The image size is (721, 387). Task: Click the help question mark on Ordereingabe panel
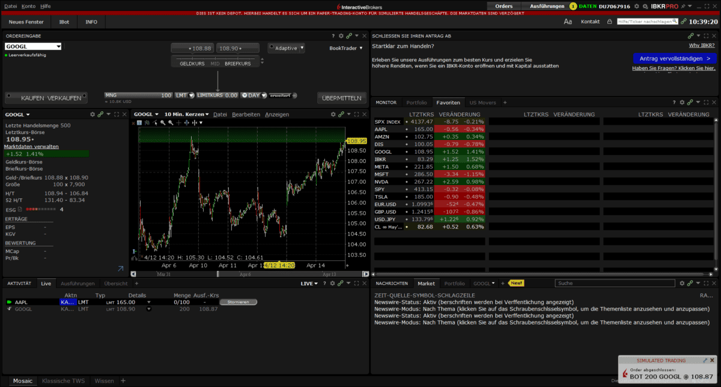333,35
